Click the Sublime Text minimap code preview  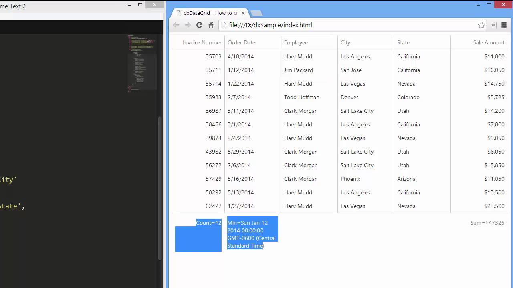click(142, 63)
